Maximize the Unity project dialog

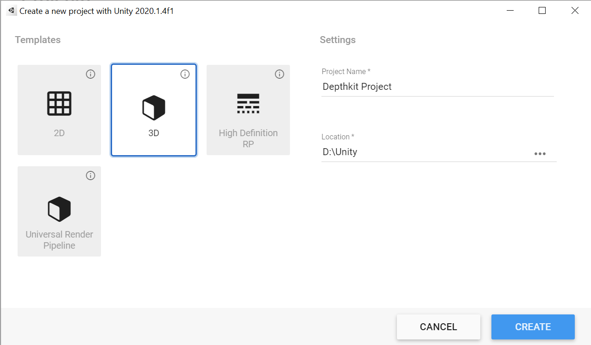[542, 11]
